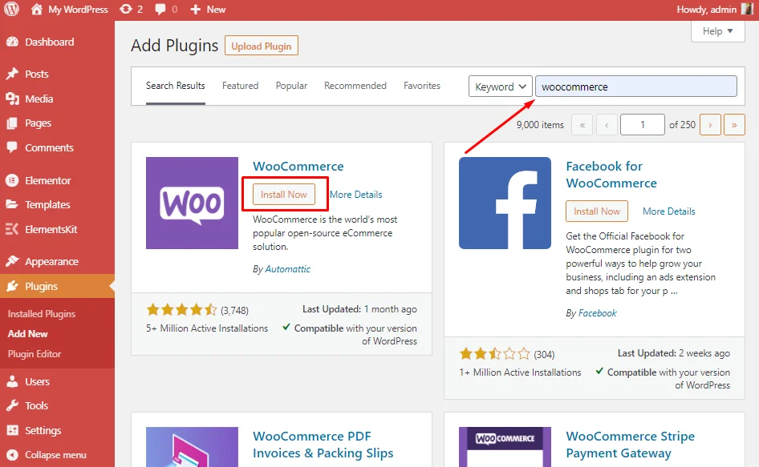Click the admin avatar image
This screenshot has height=467, width=759.
(747, 9)
